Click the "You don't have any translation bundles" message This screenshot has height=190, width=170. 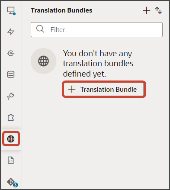pyautogui.click(x=98, y=64)
